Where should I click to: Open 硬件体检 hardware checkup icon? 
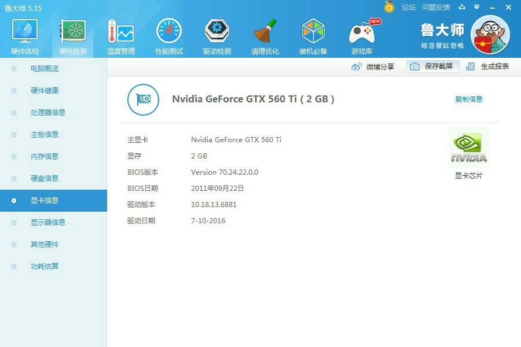[25, 31]
